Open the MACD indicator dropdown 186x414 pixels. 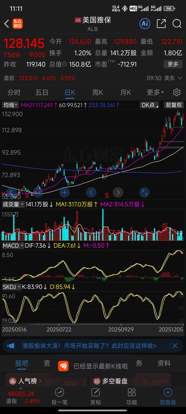13,246
